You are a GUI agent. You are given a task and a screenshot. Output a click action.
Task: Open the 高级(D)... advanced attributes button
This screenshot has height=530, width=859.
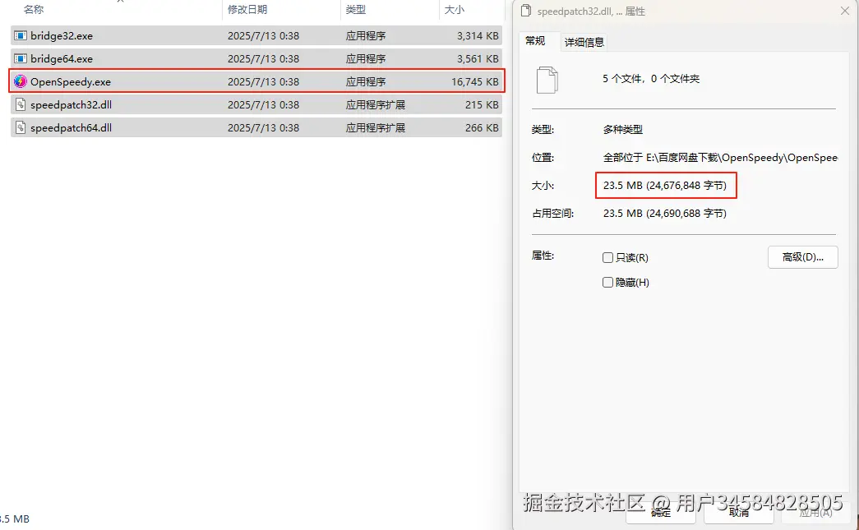pyautogui.click(x=802, y=257)
